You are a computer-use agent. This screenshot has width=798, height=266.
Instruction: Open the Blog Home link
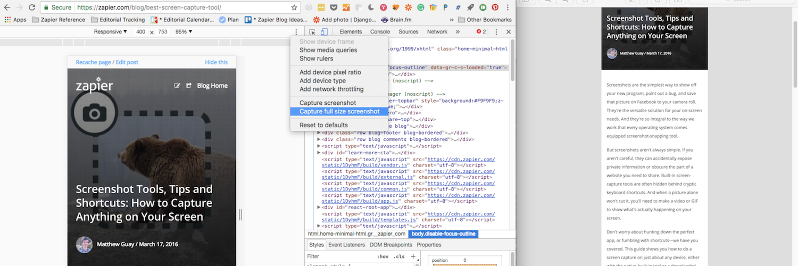(x=212, y=86)
